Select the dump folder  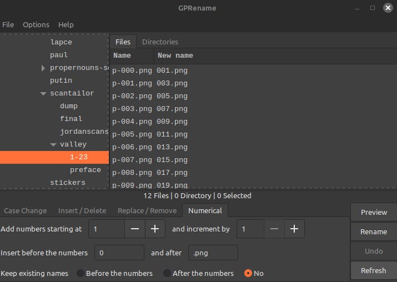coord(69,106)
